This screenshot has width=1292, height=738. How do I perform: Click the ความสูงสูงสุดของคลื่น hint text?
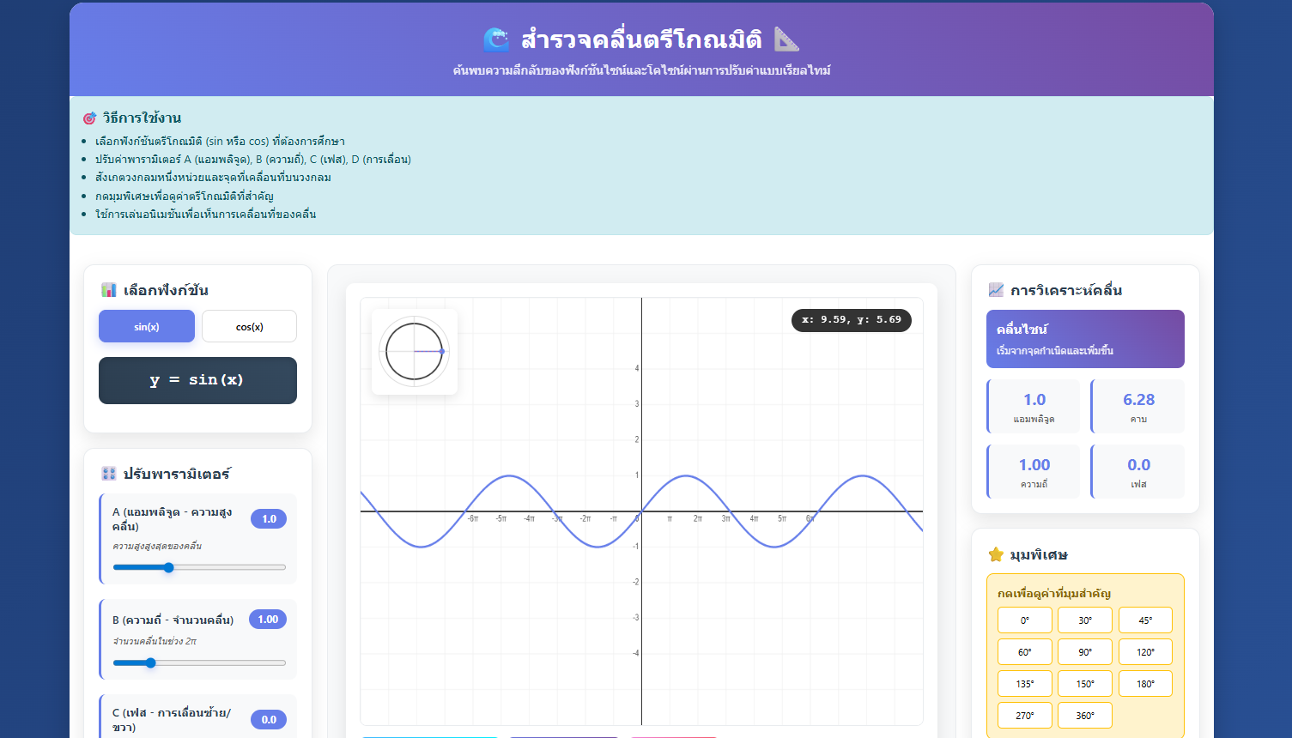(157, 546)
